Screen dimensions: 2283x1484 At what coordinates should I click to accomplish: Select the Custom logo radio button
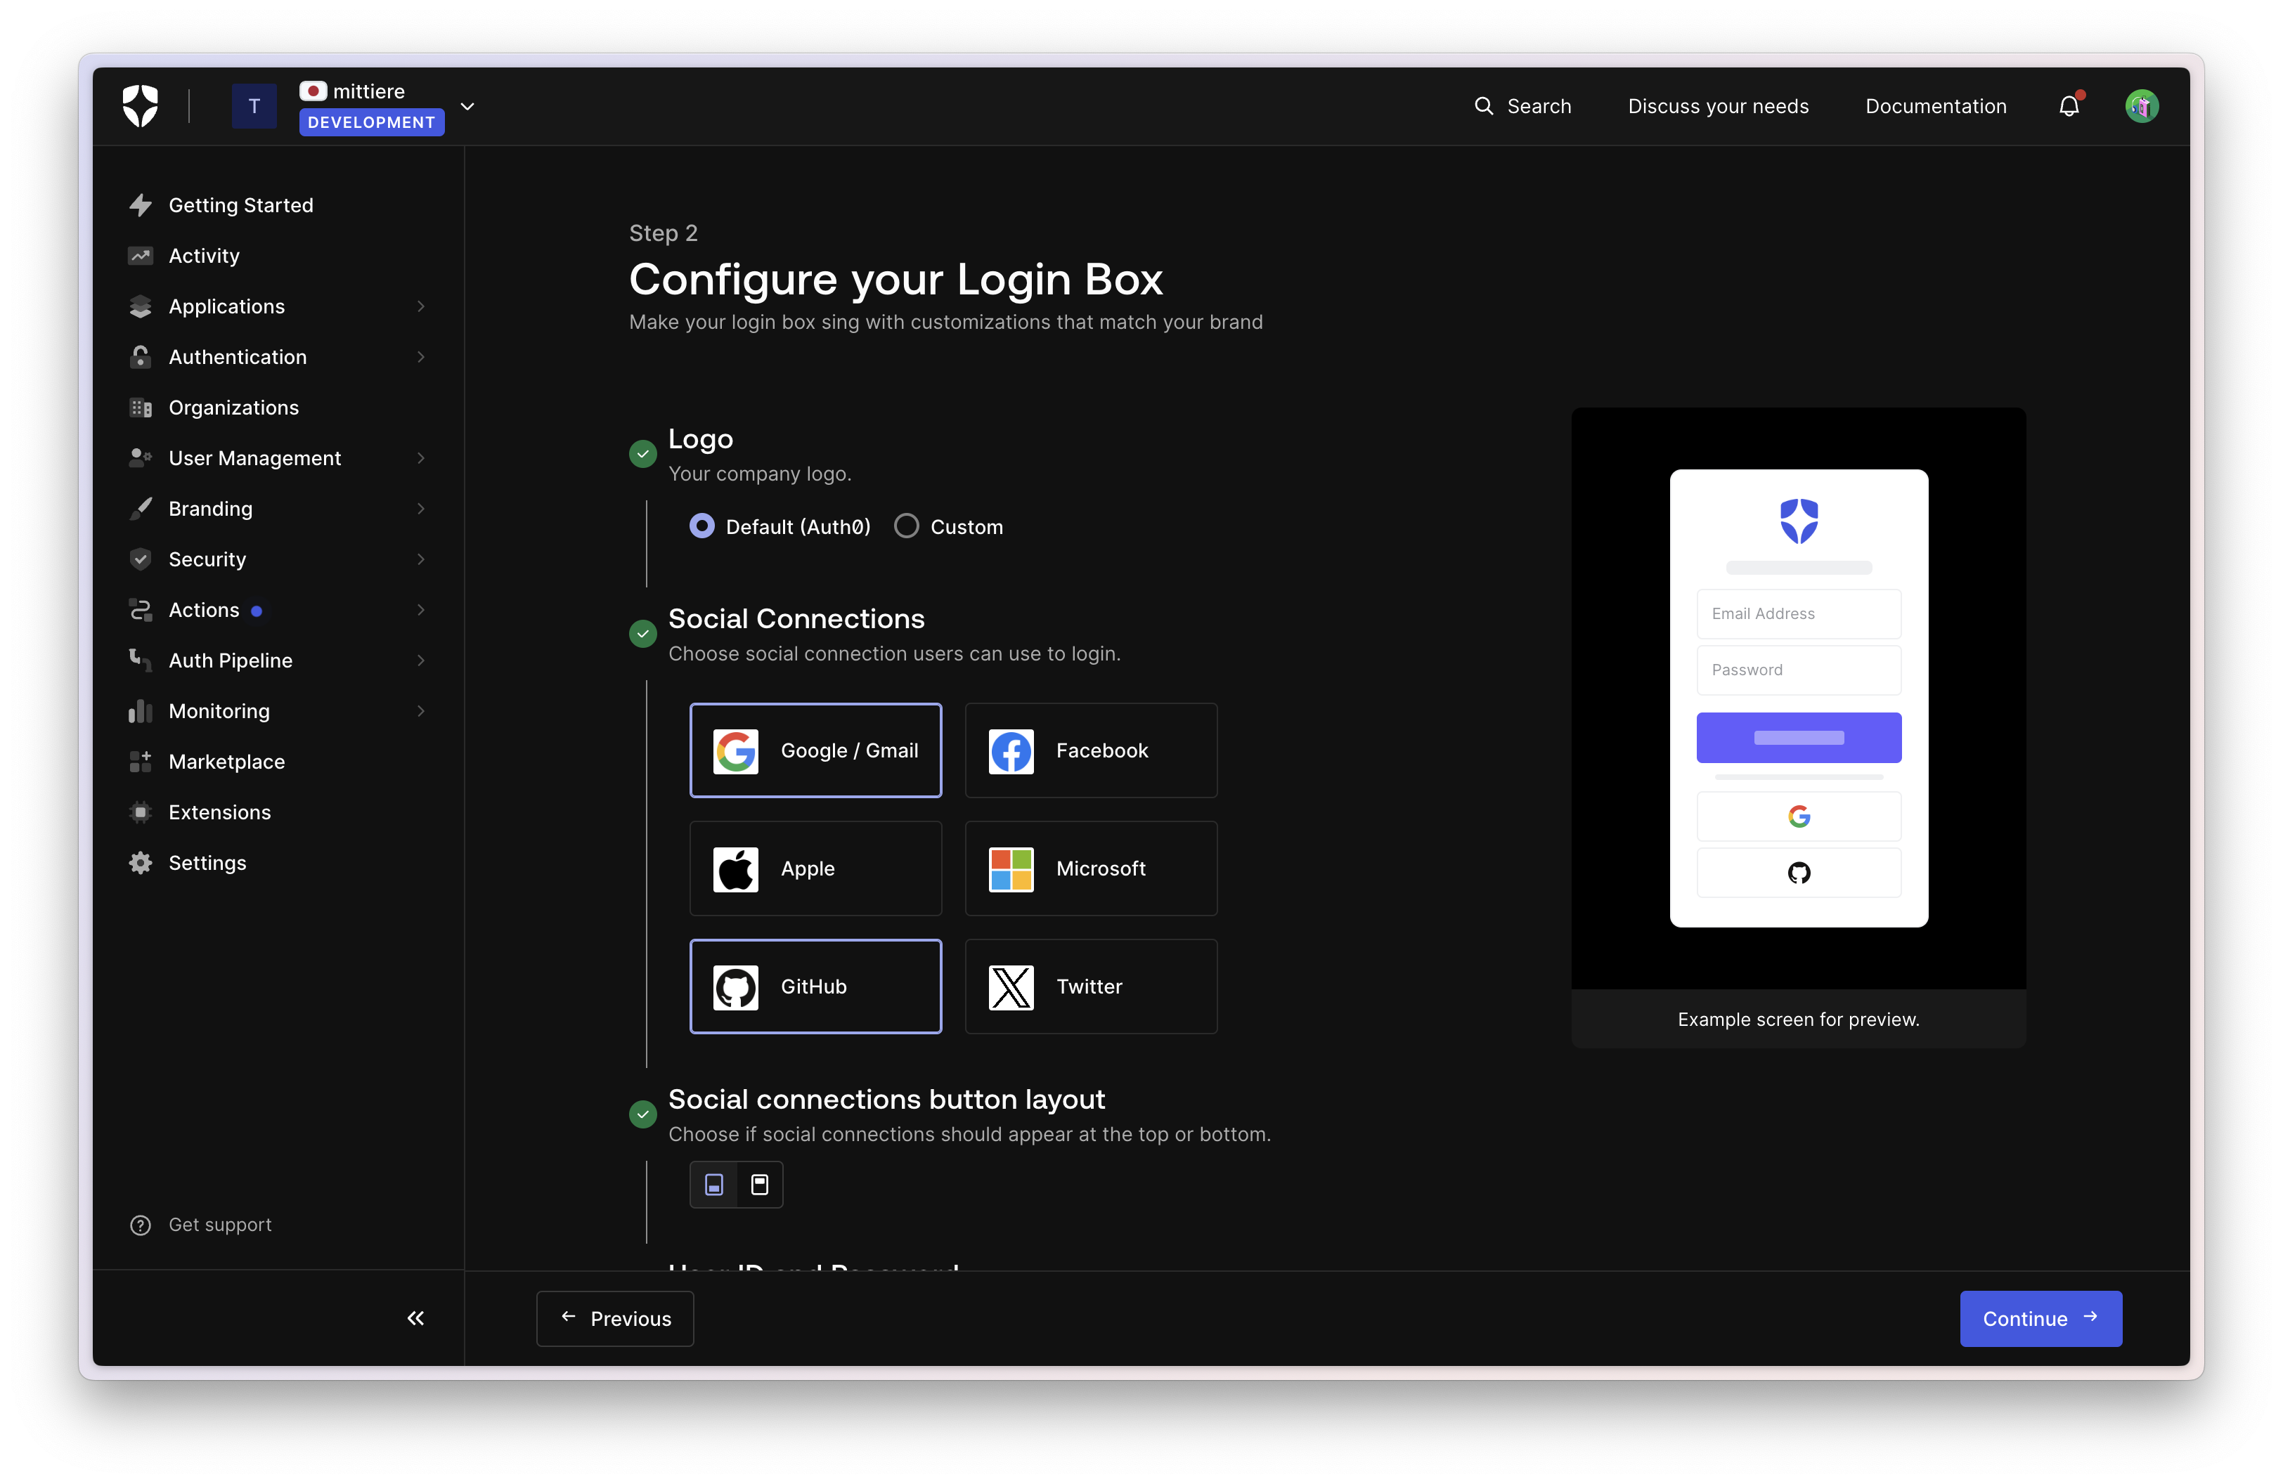(907, 526)
